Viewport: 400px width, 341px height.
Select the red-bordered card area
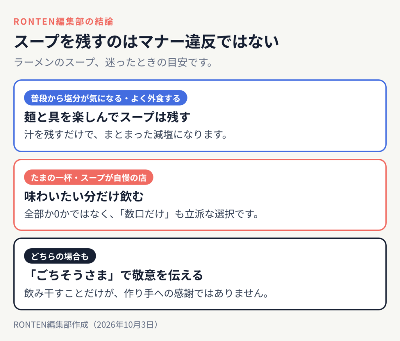point(200,195)
